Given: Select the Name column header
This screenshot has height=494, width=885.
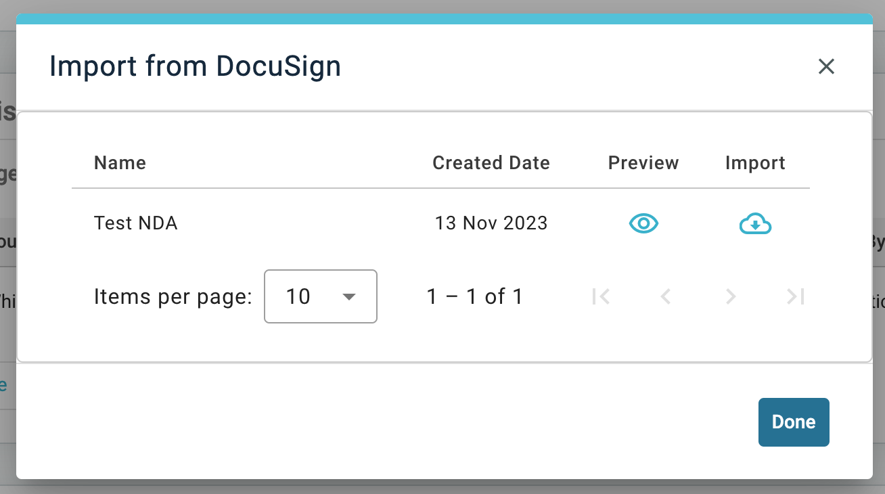Looking at the screenshot, I should coord(120,162).
